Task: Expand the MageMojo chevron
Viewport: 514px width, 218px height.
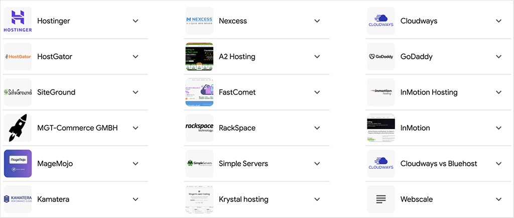Action: pos(136,164)
